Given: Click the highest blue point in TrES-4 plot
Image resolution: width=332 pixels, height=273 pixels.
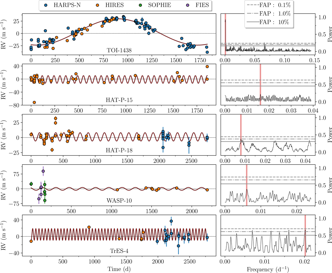Looking at the screenshot, I should pos(171,221).
